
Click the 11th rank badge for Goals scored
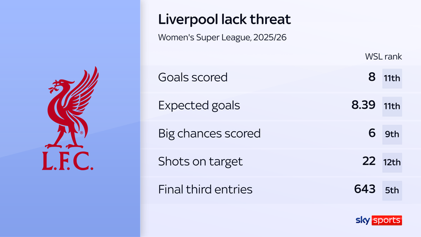[392, 78]
